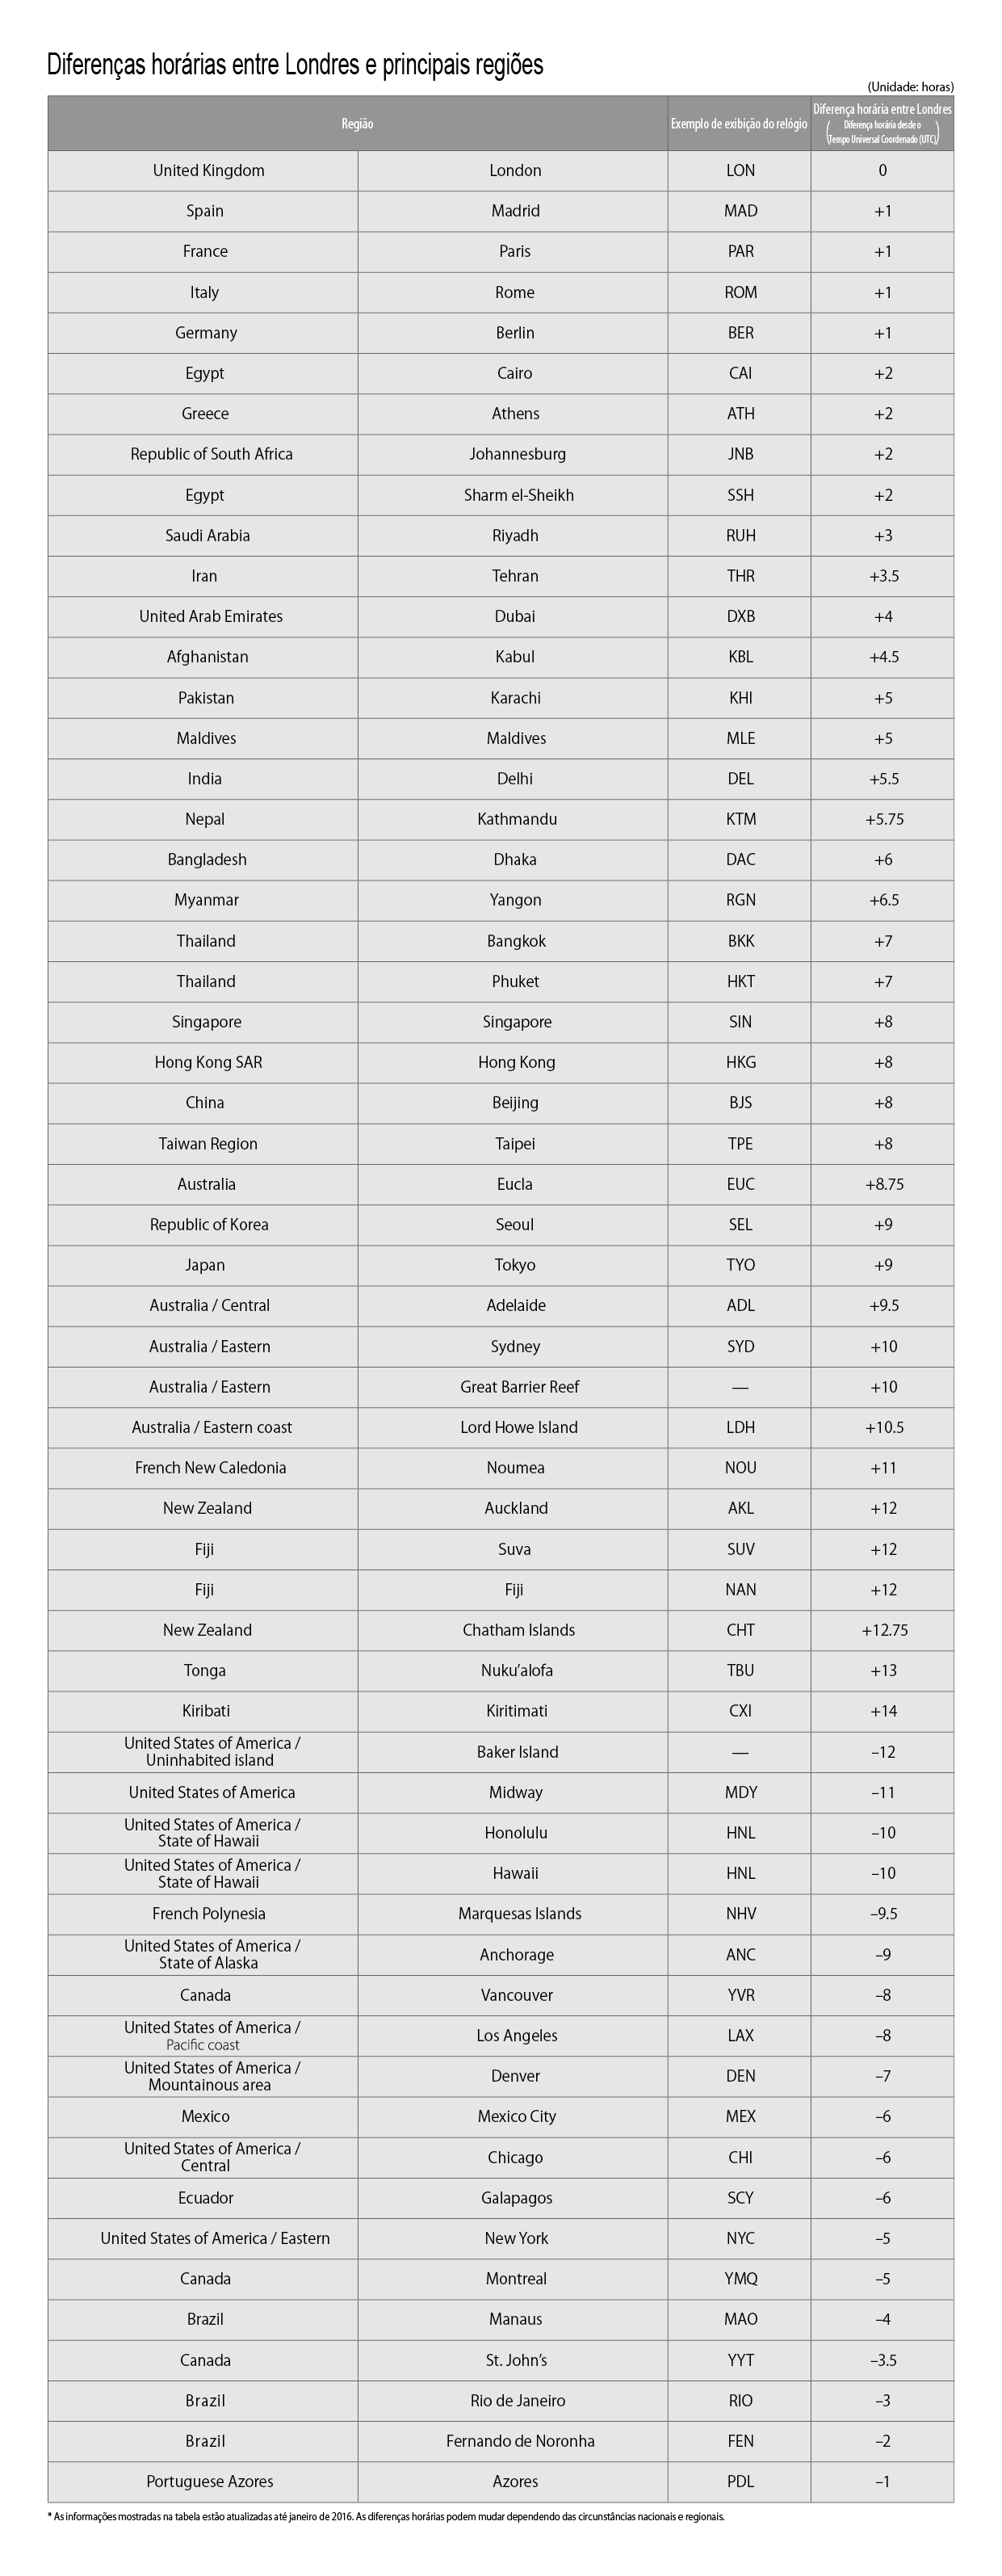Screen dimensions: 1002x2576
Task: Click the 'Região' column header
Action: (x=357, y=124)
